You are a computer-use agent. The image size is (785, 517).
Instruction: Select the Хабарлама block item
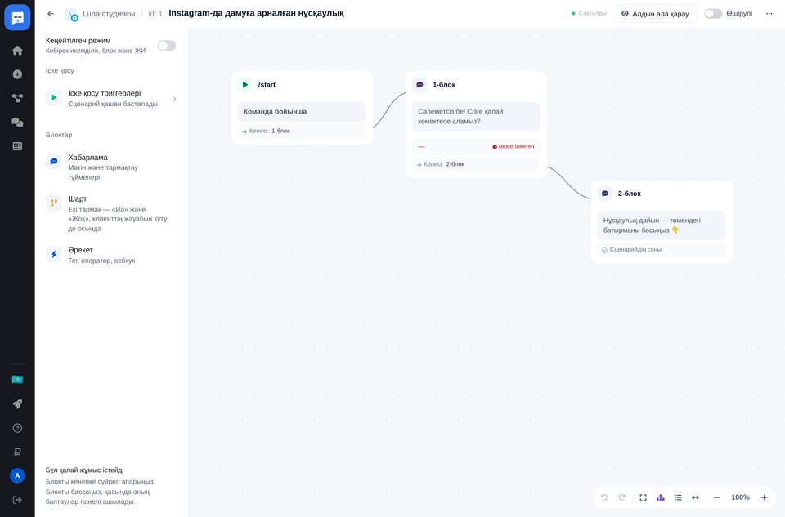click(111, 167)
